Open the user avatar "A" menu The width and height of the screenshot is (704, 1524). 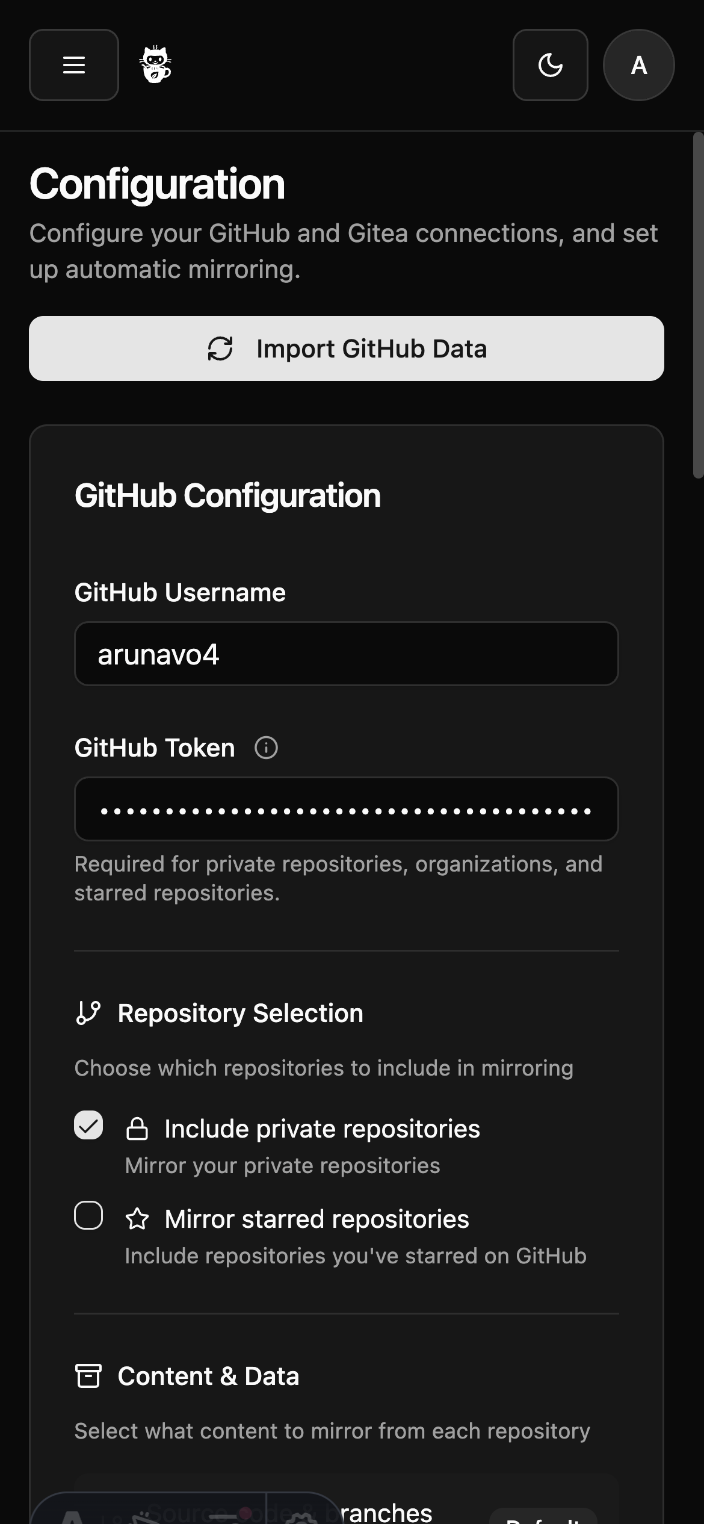click(638, 65)
